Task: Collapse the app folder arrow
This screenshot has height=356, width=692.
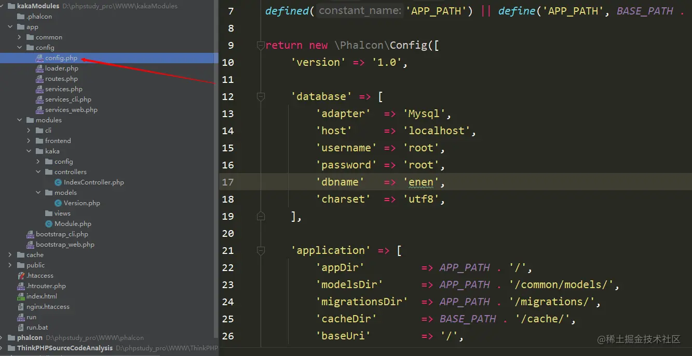Action: tap(10, 27)
